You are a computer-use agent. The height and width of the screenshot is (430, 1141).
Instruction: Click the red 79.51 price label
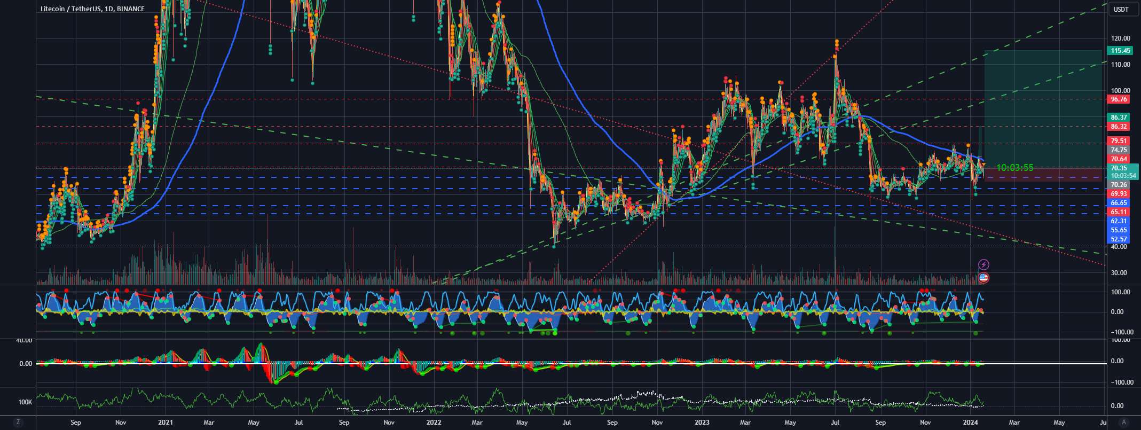[x=1119, y=141]
